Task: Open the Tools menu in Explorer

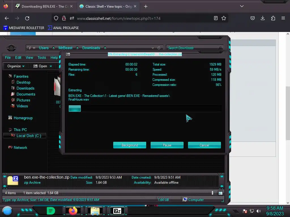Action: [42, 58]
